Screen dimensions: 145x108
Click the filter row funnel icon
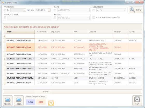click(5, 36)
